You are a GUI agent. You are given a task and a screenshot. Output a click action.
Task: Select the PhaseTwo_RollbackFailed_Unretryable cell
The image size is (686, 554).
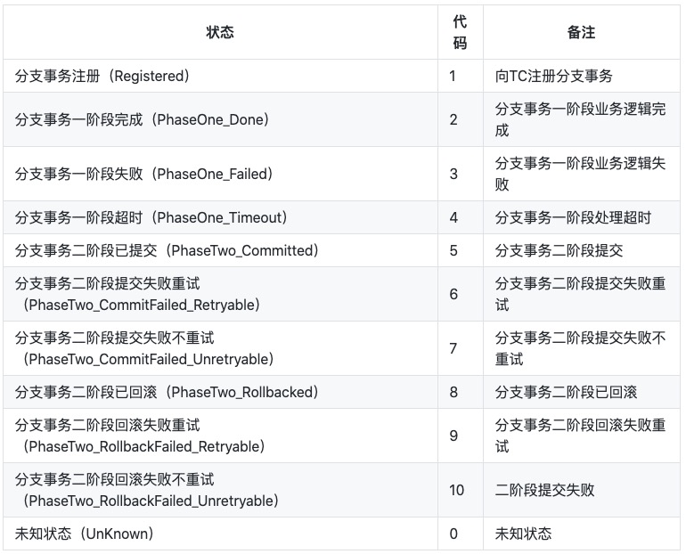click(x=220, y=490)
